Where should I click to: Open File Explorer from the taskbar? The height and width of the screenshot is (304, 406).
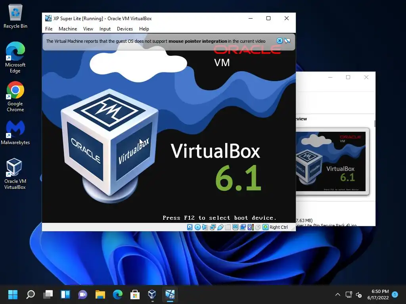coord(100,294)
